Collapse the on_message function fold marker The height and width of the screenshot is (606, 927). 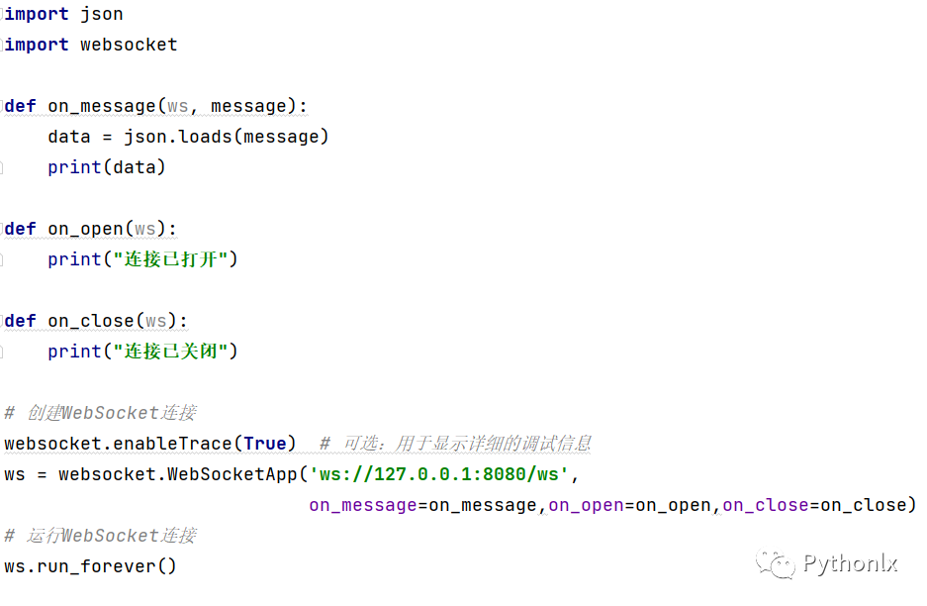click(2, 106)
